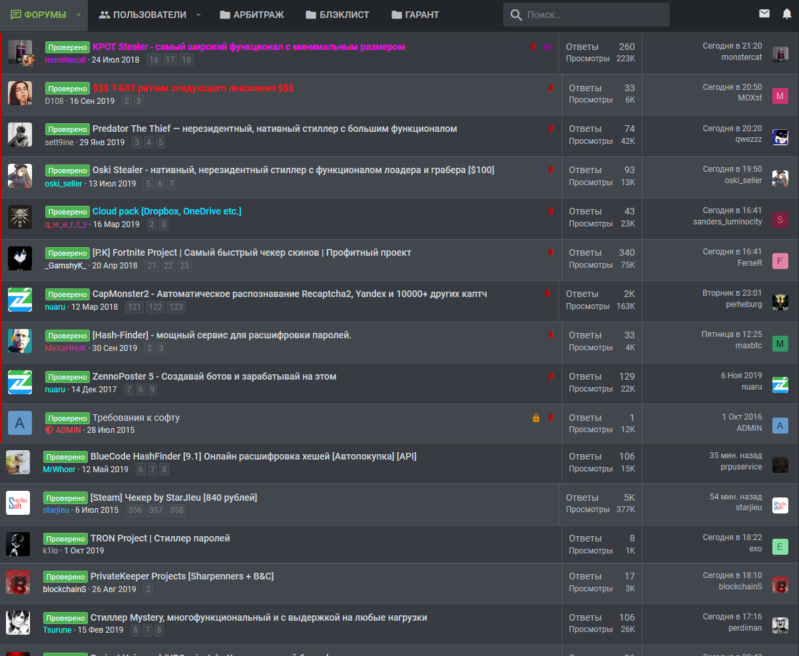Open the ZennoPoster 5 thread
The width and height of the screenshot is (799, 656).
214,377
